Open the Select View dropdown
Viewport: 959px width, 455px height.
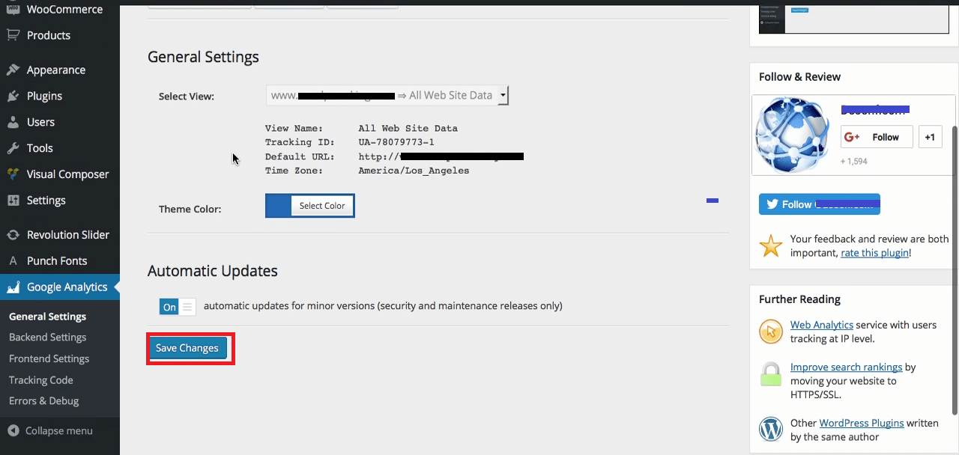387,96
